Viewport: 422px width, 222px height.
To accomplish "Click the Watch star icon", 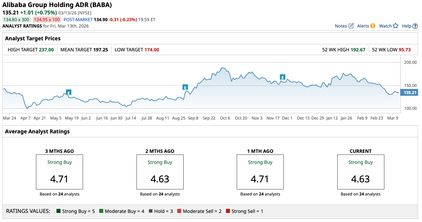I will click(395, 26).
